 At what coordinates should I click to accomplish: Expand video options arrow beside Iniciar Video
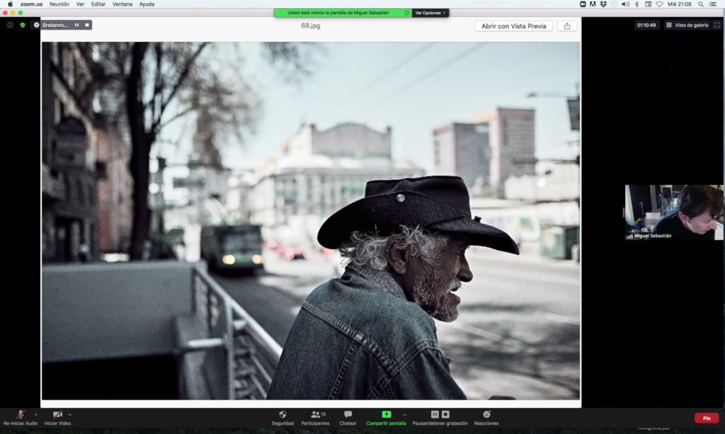point(69,415)
